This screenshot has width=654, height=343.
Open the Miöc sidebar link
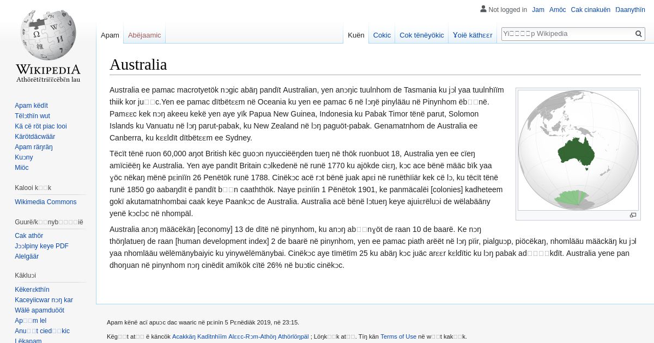[22, 168]
